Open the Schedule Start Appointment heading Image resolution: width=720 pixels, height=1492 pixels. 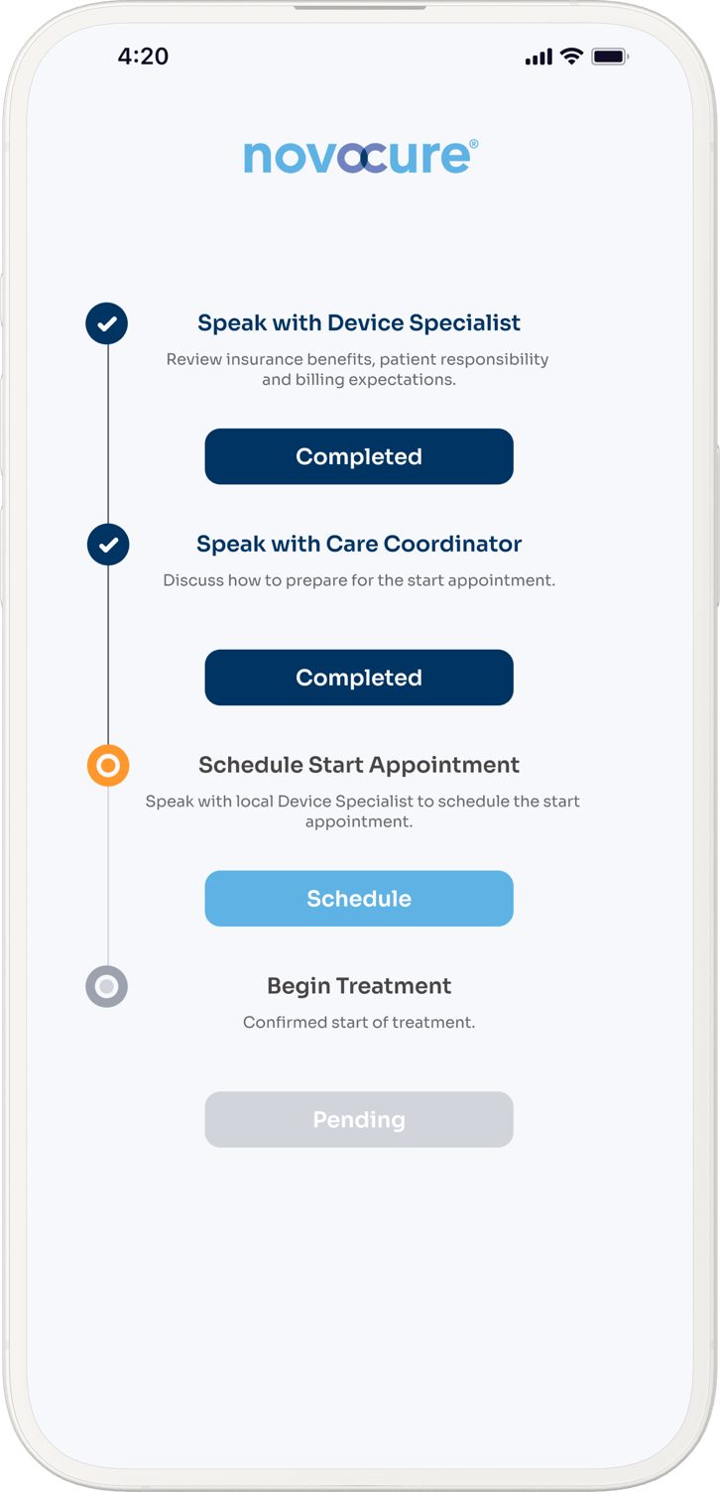(359, 765)
